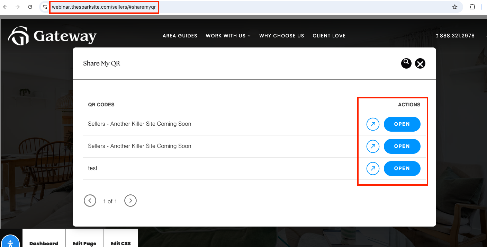Close the Share My QR dialog
This screenshot has width=487, height=247.
[x=420, y=63]
